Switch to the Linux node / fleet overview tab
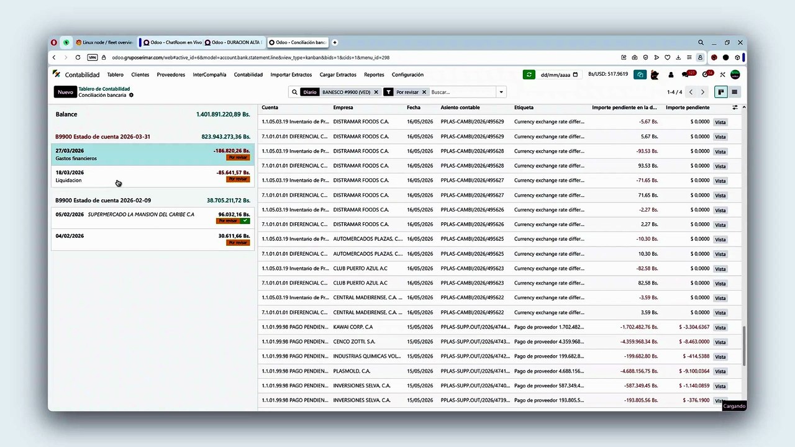Viewport: 795px width, 447px height. click(104, 42)
